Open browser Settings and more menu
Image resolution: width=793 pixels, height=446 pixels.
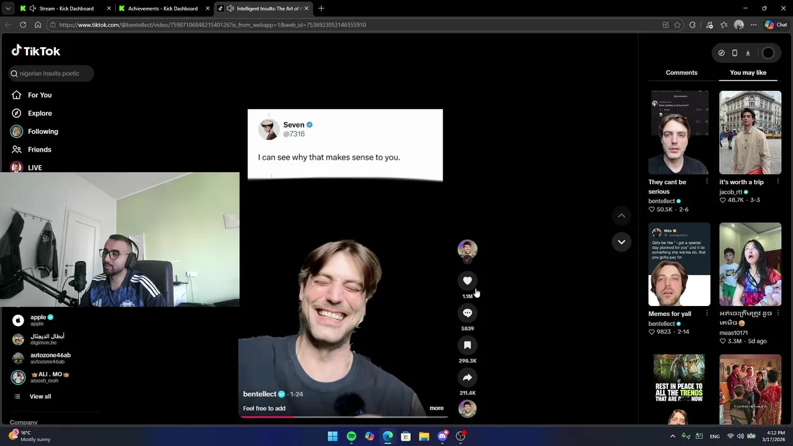753,25
